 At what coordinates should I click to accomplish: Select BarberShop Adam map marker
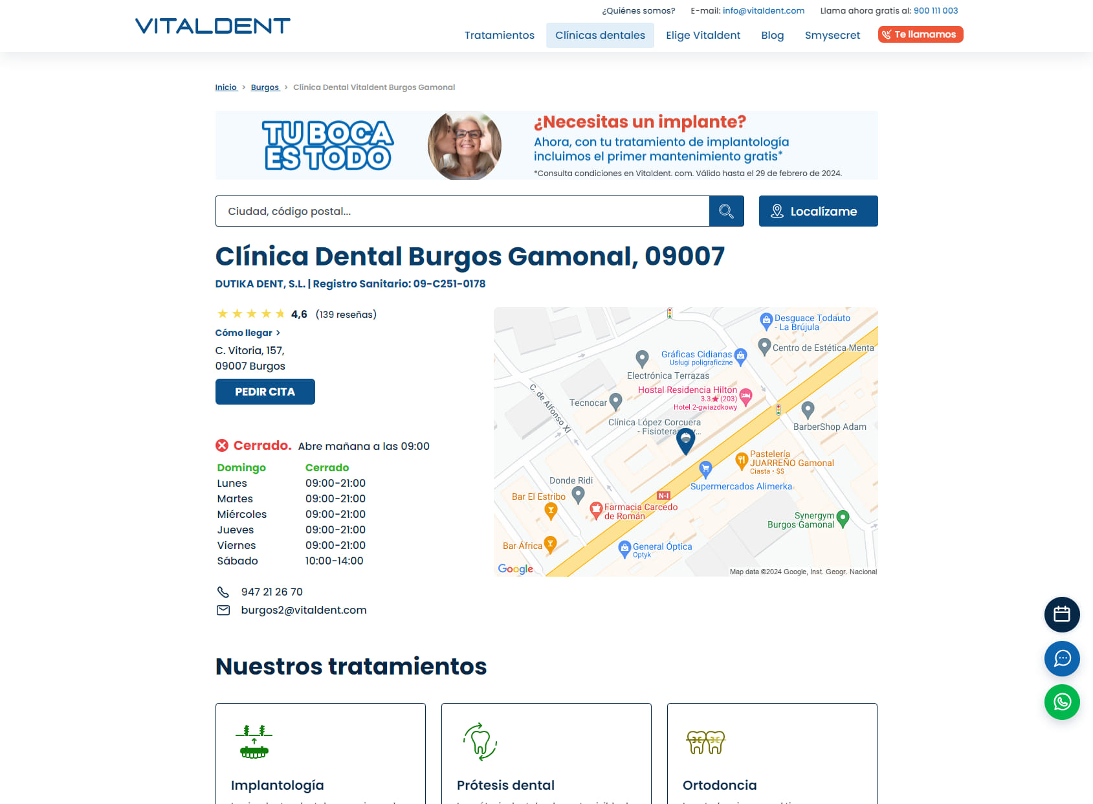(x=808, y=410)
